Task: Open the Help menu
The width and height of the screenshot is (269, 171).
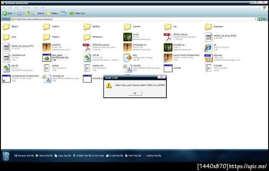Action: [x=43, y=8]
